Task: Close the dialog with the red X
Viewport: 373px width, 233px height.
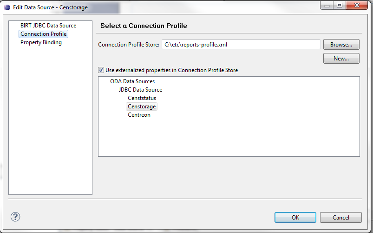Action: pyautogui.click(x=357, y=6)
